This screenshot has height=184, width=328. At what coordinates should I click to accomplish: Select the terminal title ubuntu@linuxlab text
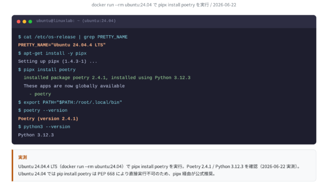coord(76,21)
